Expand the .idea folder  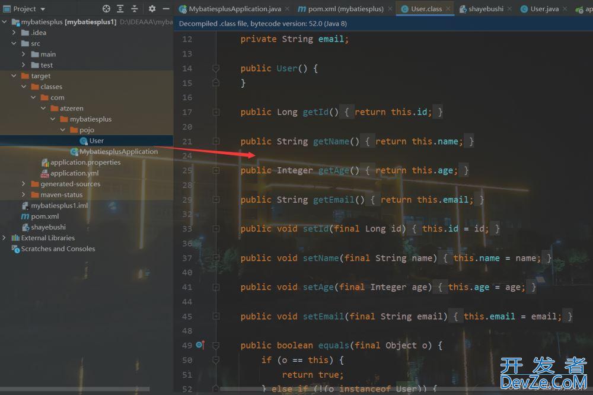point(14,33)
